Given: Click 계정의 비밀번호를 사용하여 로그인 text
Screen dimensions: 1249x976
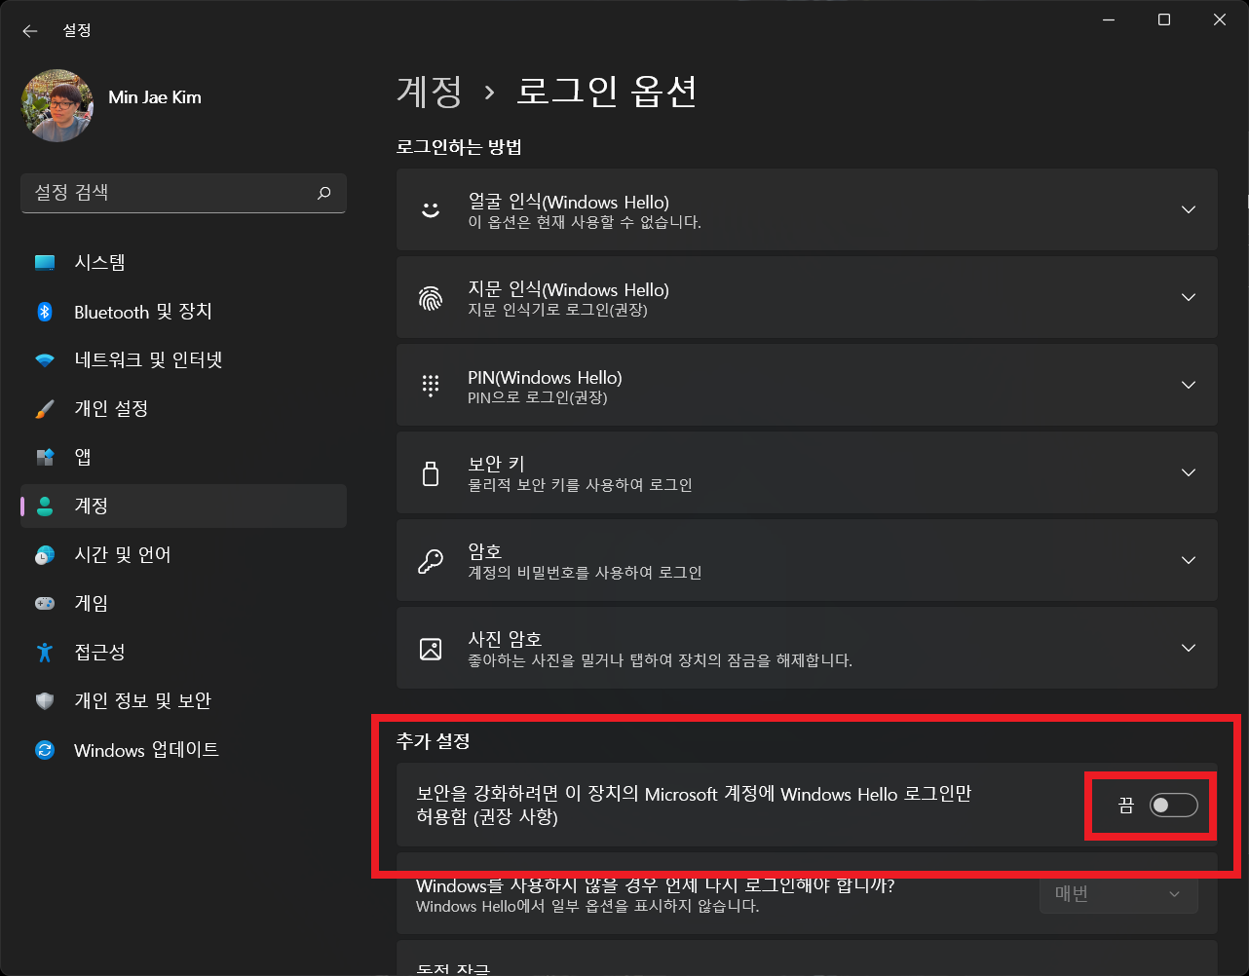Looking at the screenshot, I should [x=585, y=573].
